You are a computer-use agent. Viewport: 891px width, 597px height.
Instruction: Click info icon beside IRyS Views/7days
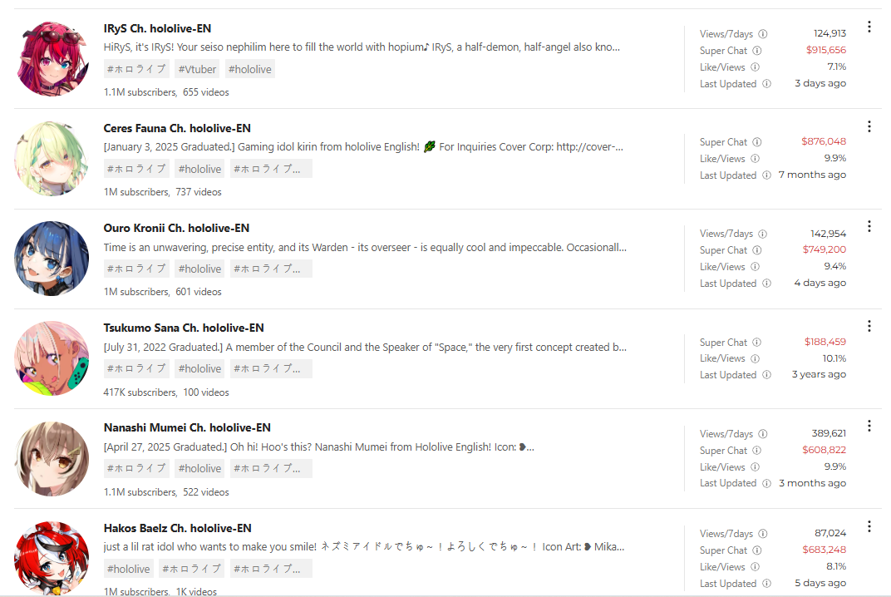point(762,34)
